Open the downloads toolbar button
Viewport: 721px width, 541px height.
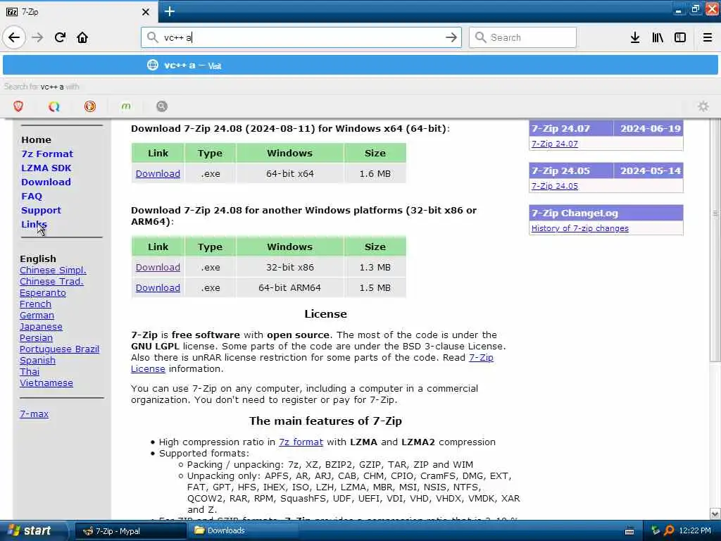tap(635, 37)
